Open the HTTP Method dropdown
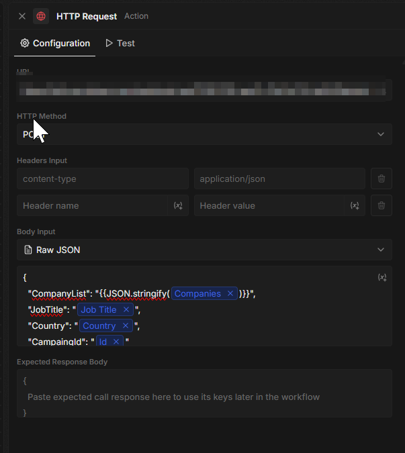The height and width of the screenshot is (453, 405). pyautogui.click(x=204, y=134)
